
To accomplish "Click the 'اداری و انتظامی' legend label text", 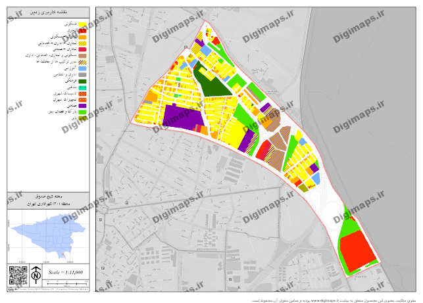I will [x=66, y=75].
